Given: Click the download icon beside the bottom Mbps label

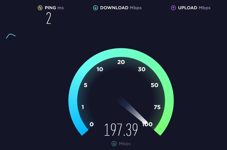Looking at the screenshot, I should [114, 144].
